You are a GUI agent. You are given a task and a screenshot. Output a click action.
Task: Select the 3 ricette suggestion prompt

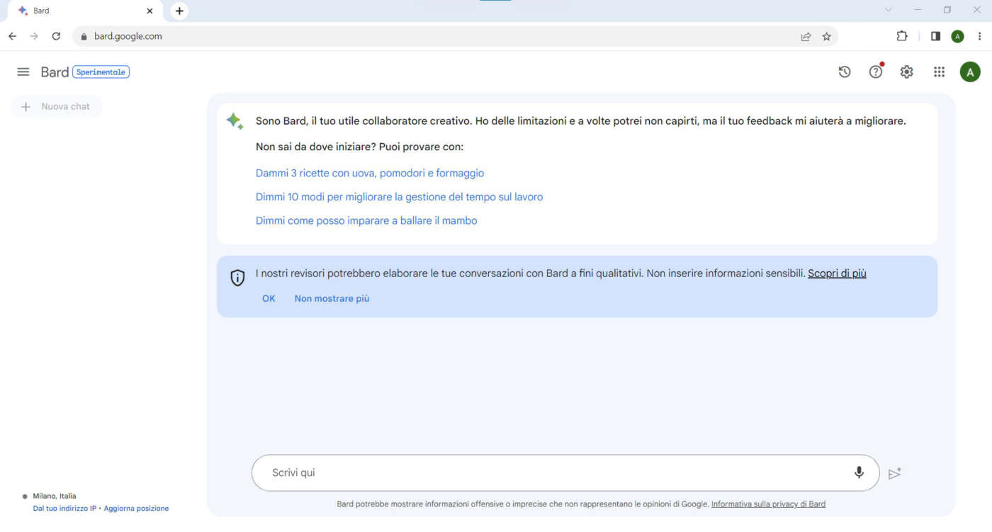point(370,173)
